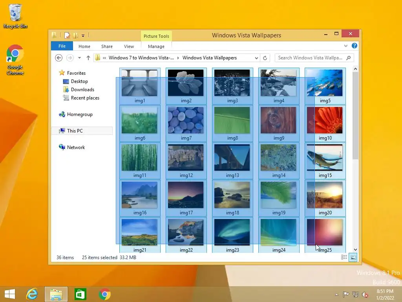402x302 pixels.
Task: Switch to large thumbnails view in status bar
Action: pyautogui.click(x=353, y=257)
